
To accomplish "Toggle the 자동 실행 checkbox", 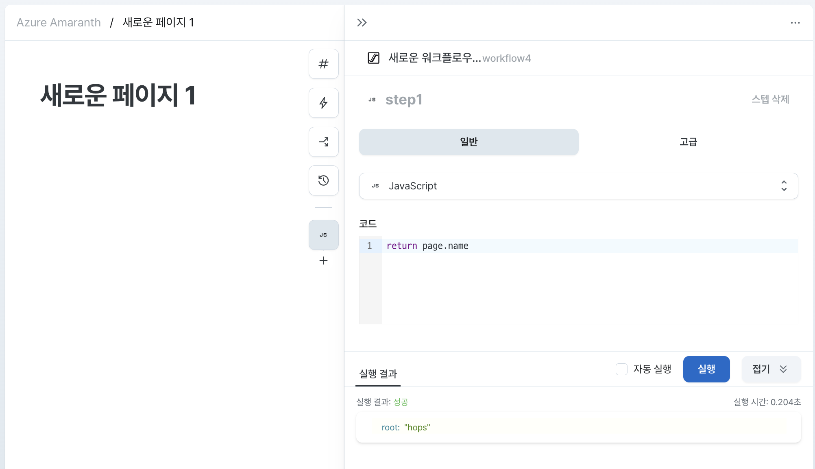I will (x=621, y=369).
